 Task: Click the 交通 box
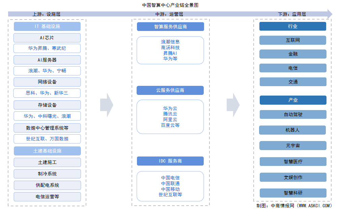click(293, 82)
